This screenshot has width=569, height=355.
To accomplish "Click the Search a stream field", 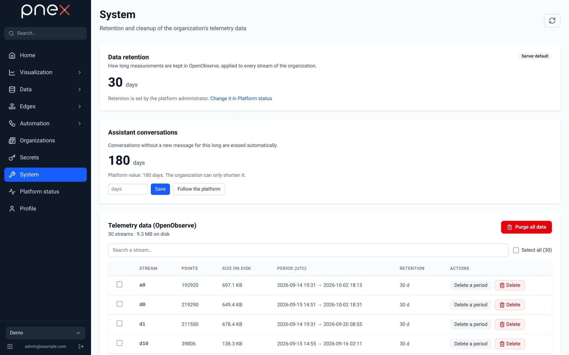I will tap(308, 250).
